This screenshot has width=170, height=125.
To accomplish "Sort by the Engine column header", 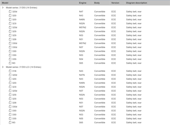I will click(x=83, y=3).
